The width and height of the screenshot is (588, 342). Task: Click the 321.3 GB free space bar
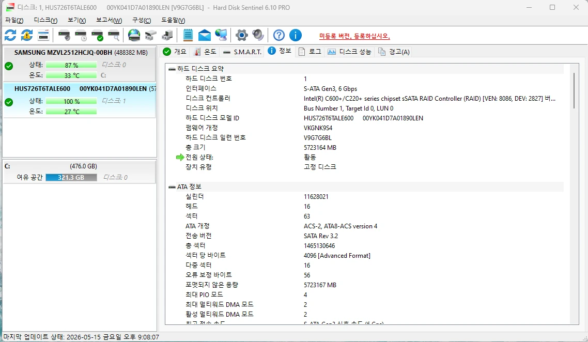tap(71, 177)
